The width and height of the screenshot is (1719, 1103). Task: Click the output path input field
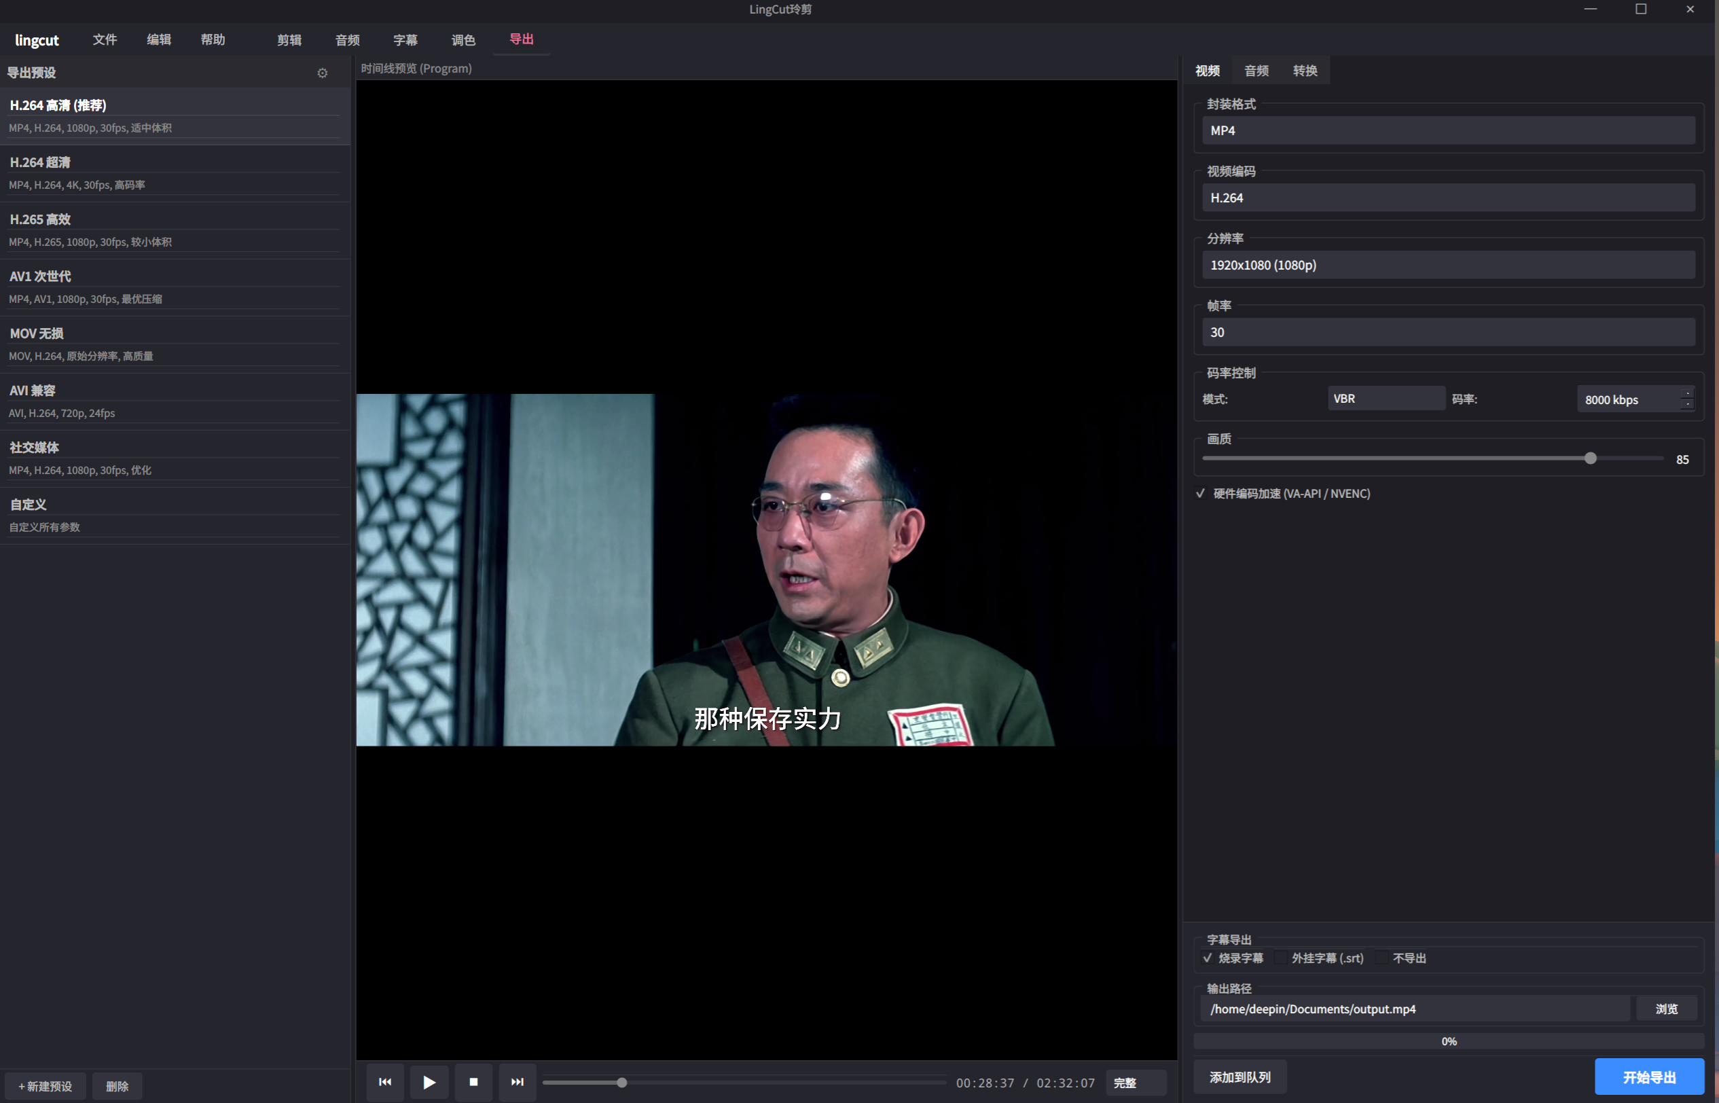pos(1415,1009)
